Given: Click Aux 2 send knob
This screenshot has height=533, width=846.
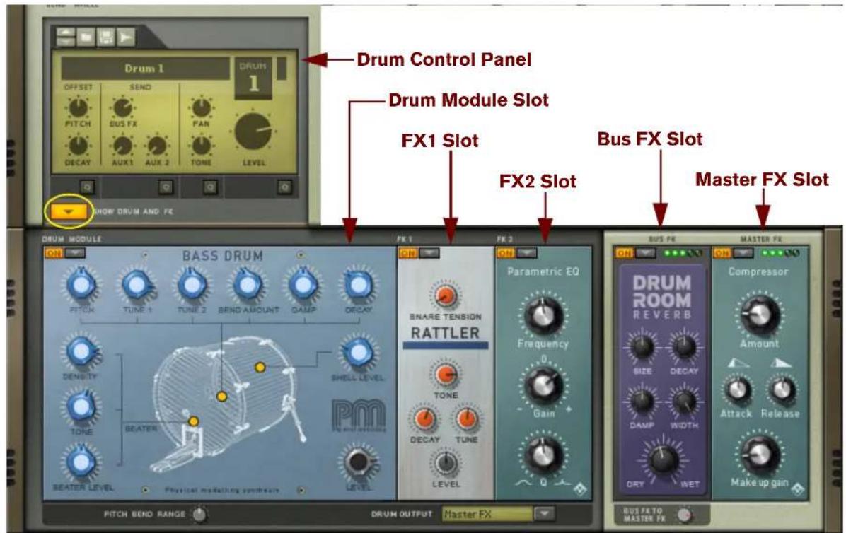Looking at the screenshot, I should coord(157,146).
